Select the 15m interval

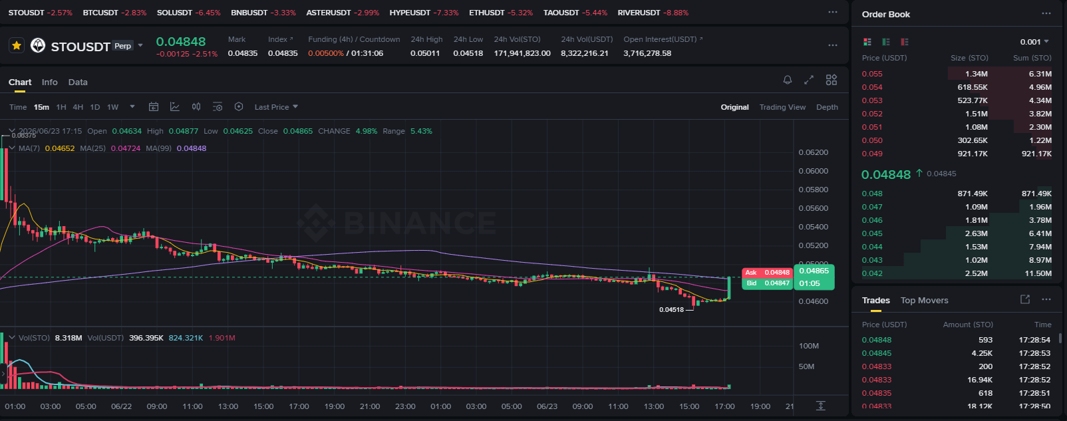[x=41, y=107]
